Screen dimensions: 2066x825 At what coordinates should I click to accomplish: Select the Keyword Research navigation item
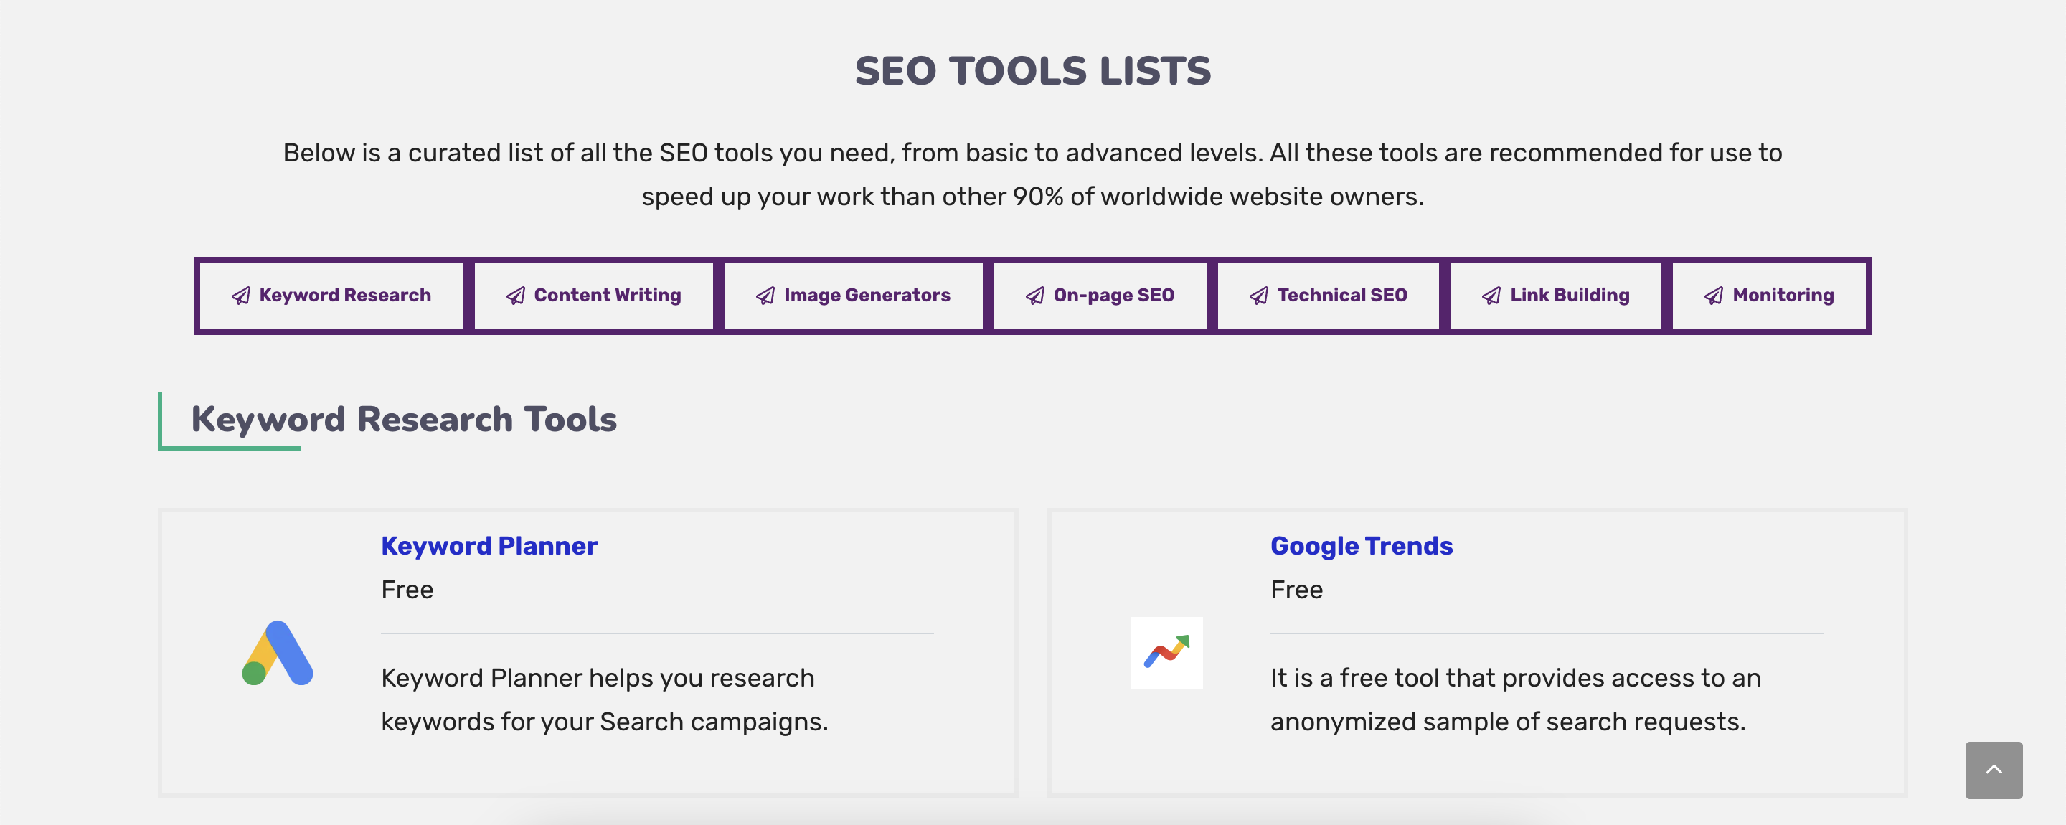(x=331, y=295)
